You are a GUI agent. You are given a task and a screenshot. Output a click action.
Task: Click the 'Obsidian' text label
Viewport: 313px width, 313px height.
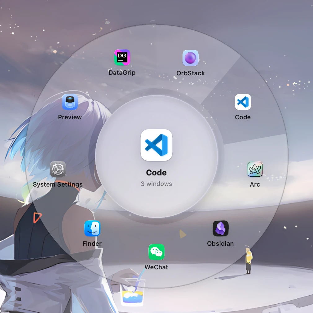pyautogui.click(x=220, y=244)
